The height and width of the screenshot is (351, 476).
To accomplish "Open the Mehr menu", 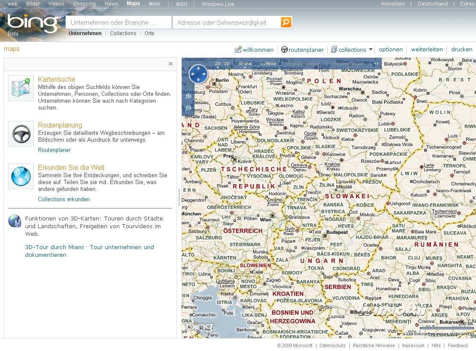I will click(154, 4).
